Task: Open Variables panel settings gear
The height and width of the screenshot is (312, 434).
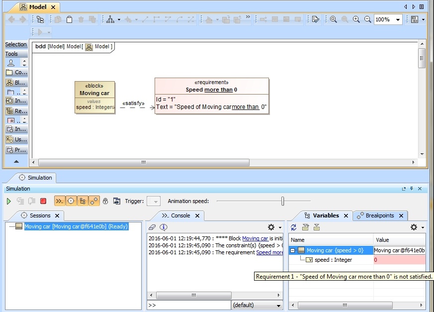Action: pyautogui.click(x=413, y=227)
